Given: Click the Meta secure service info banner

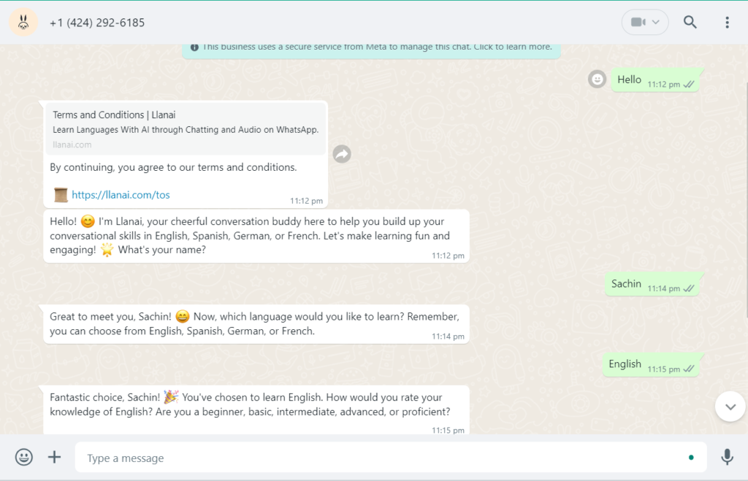Looking at the screenshot, I should pyautogui.click(x=371, y=48).
